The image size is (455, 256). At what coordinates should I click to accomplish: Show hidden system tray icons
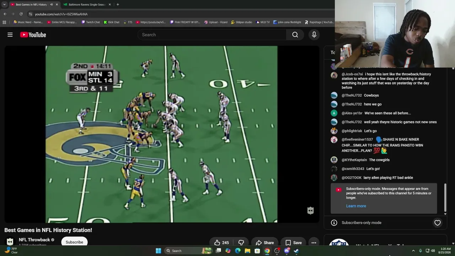pos(413,251)
